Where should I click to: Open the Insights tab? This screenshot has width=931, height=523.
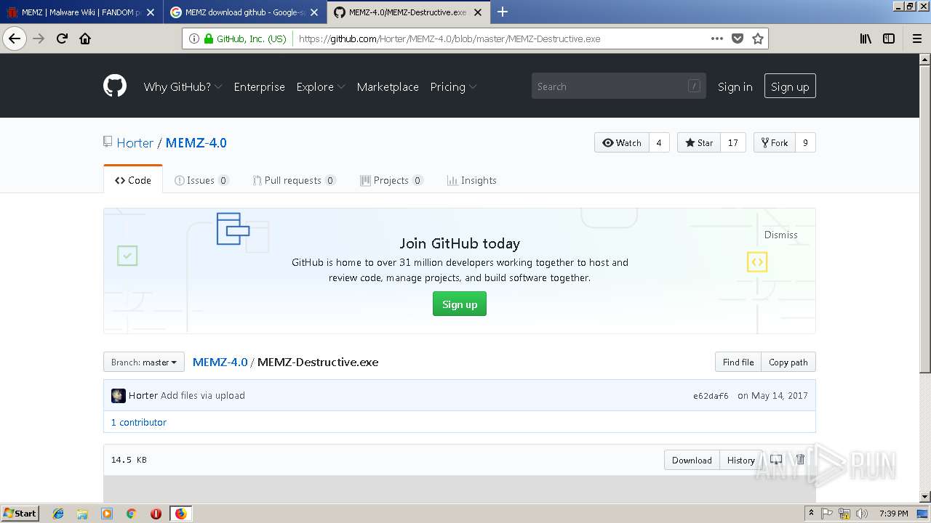[x=471, y=180]
